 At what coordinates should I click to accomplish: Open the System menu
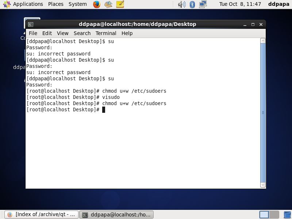(77, 4)
